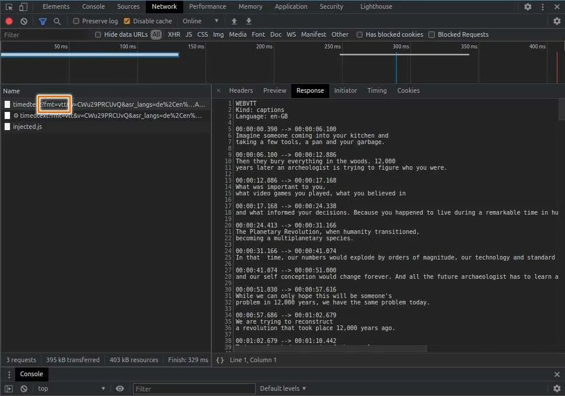
Task: Open Console settings gear
Action: click(x=557, y=388)
